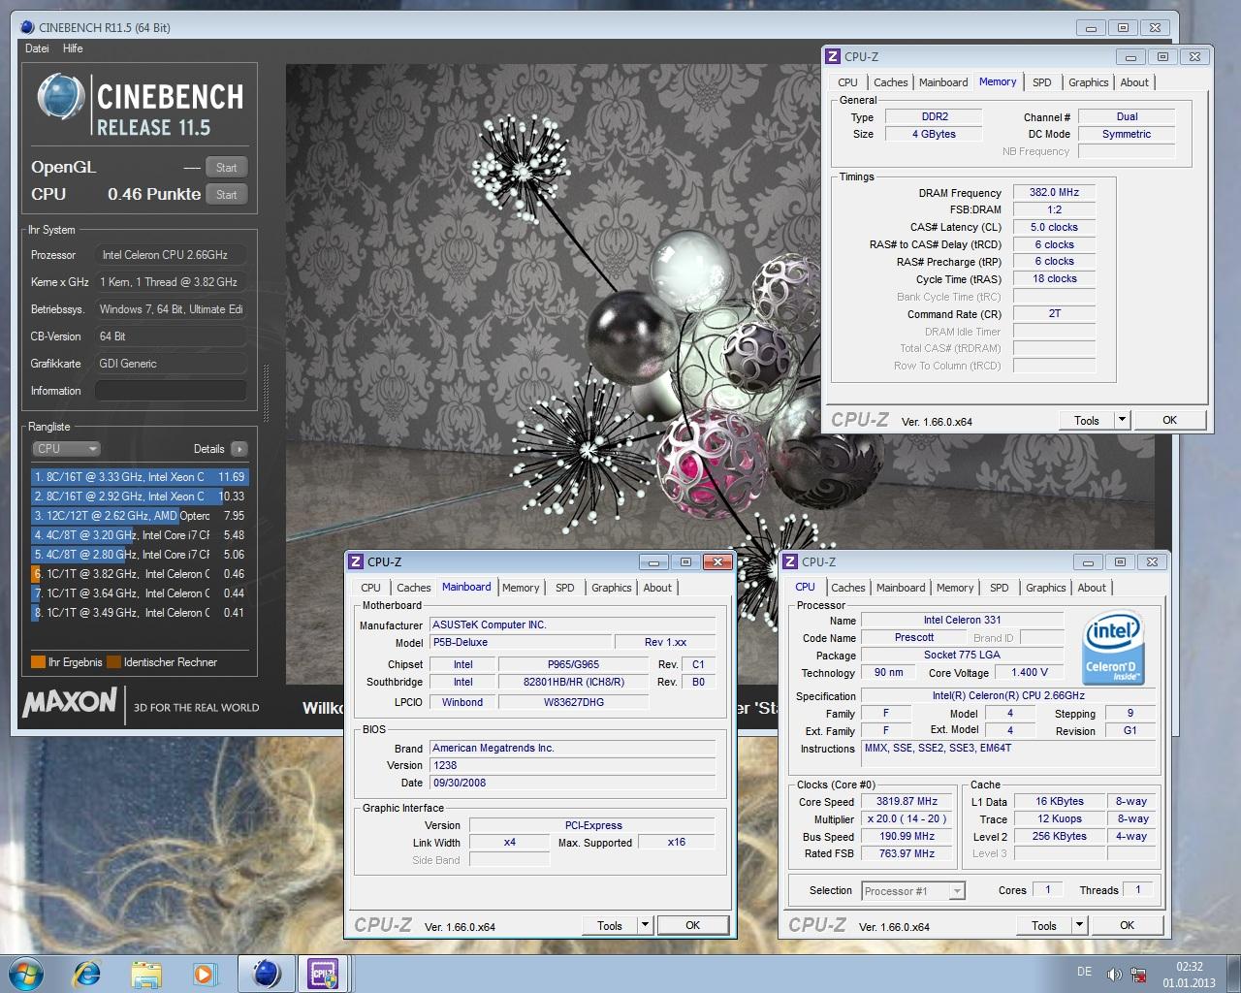Open Windows Explorer folder icon in taskbar
The width and height of the screenshot is (1241, 993).
point(146,974)
